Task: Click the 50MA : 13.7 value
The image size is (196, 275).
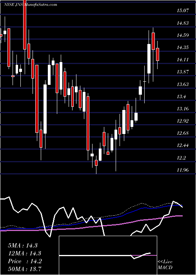Action: [25, 269]
